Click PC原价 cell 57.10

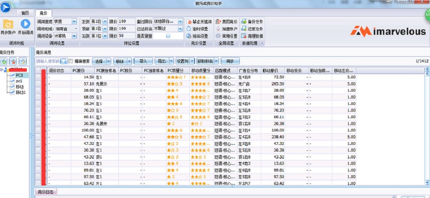[83, 84]
